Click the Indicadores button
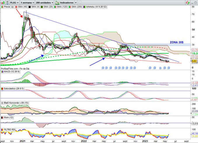The image size is (198, 143). [64, 3]
